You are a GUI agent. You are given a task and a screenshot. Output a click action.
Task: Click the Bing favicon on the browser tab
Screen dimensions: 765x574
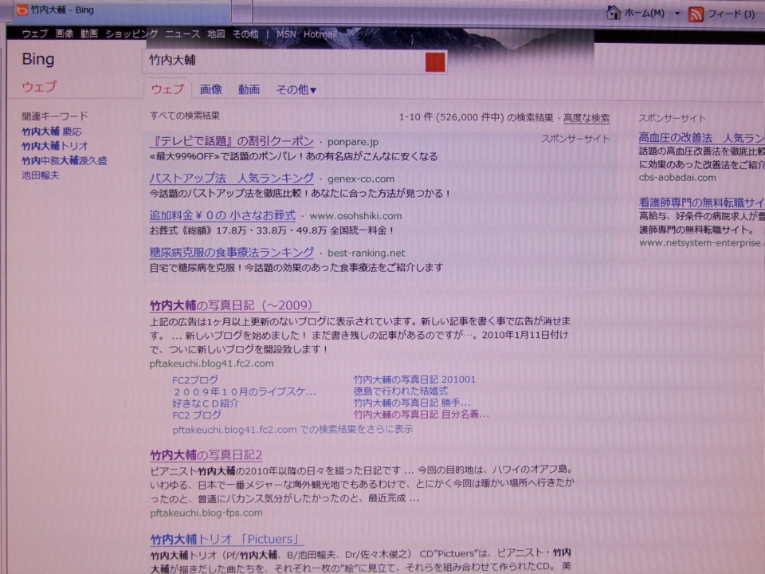click(x=22, y=10)
